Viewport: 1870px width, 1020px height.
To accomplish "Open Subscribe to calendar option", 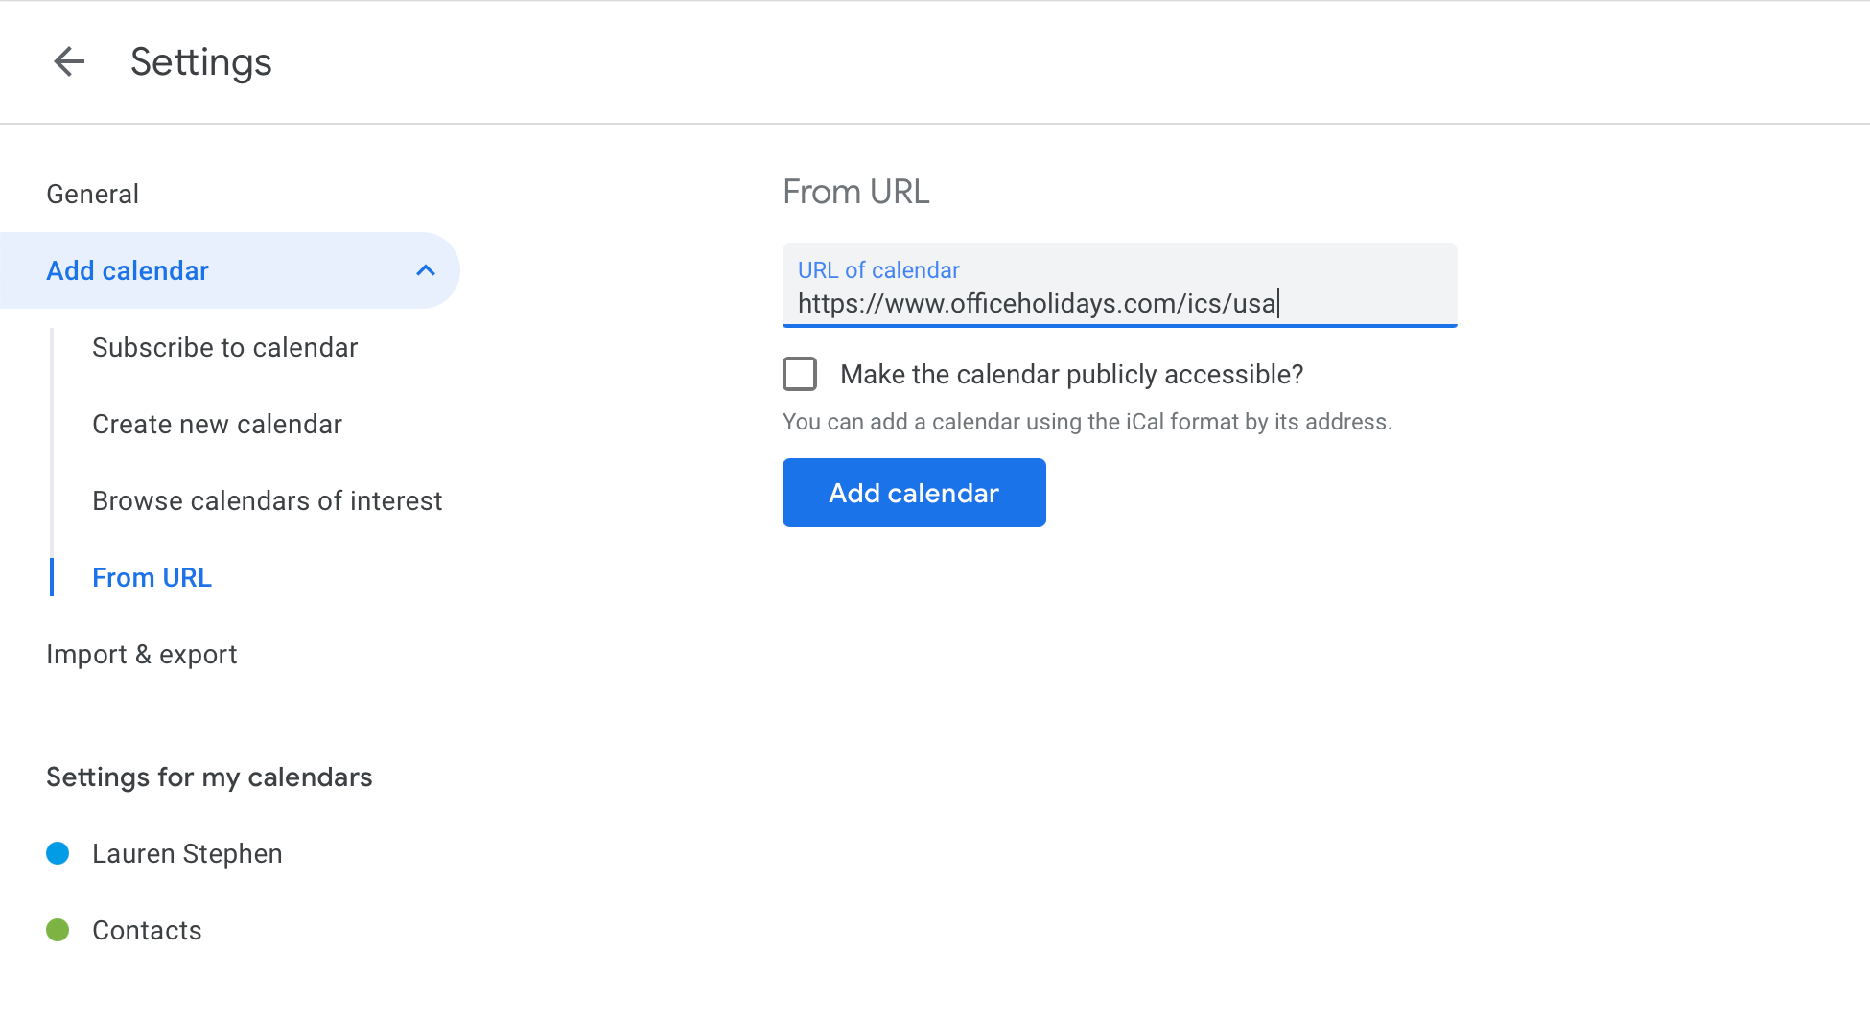I will coord(224,348).
